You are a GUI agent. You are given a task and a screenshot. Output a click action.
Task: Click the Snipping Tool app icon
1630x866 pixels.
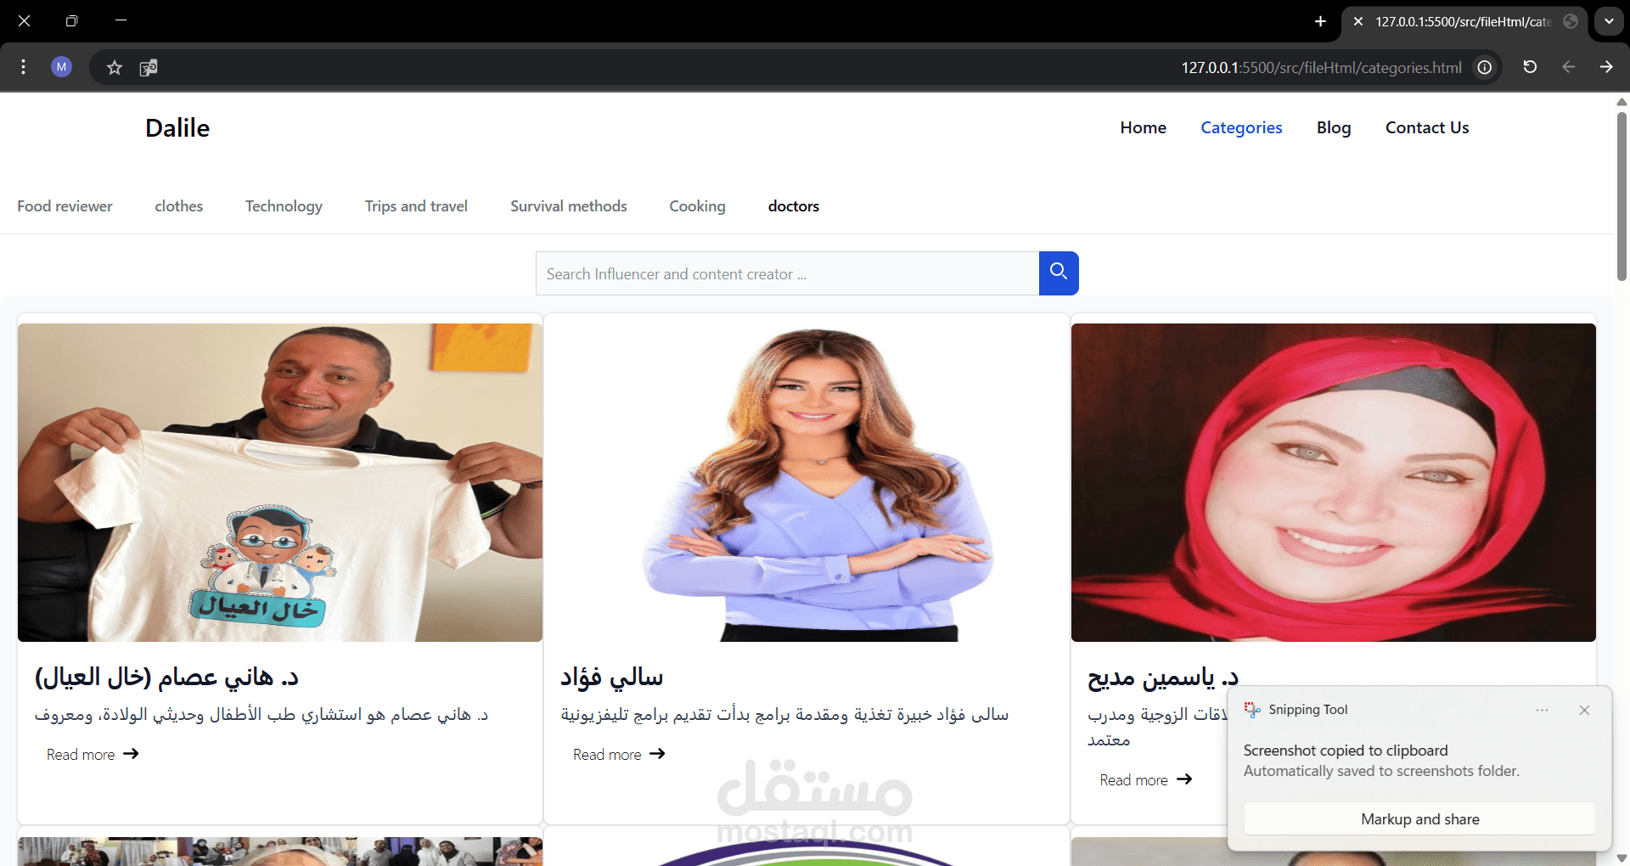pyautogui.click(x=1252, y=709)
